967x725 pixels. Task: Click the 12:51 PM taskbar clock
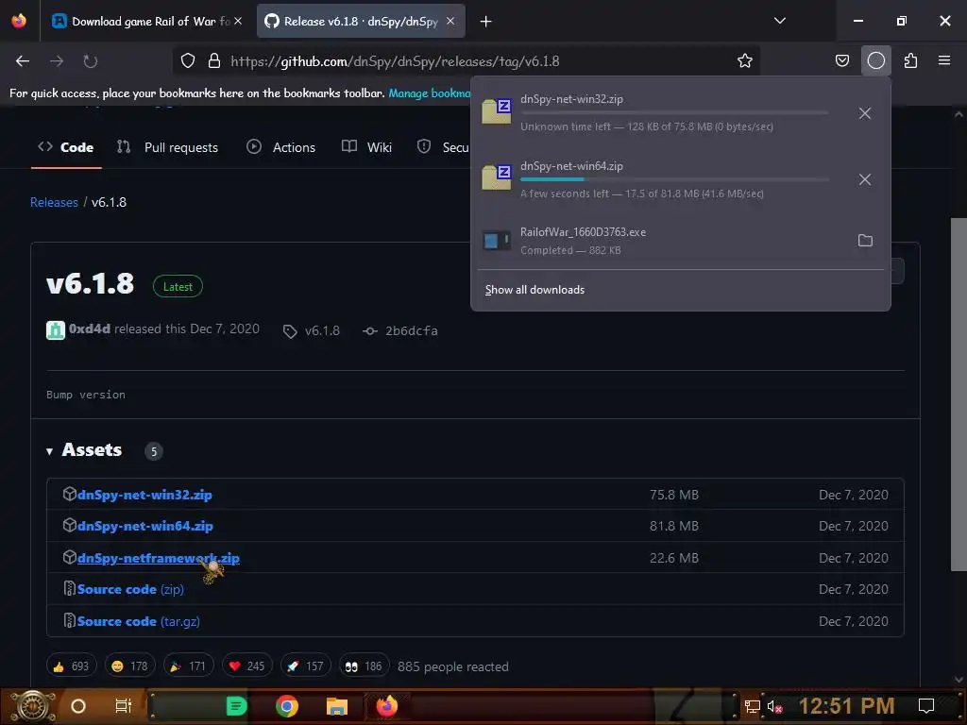point(846,706)
